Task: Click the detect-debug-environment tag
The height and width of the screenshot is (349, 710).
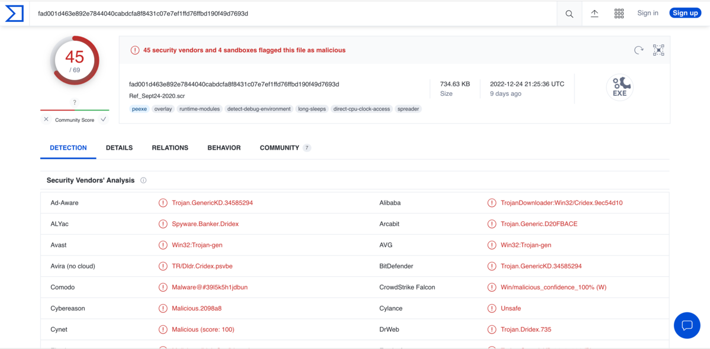Action: coord(259,109)
